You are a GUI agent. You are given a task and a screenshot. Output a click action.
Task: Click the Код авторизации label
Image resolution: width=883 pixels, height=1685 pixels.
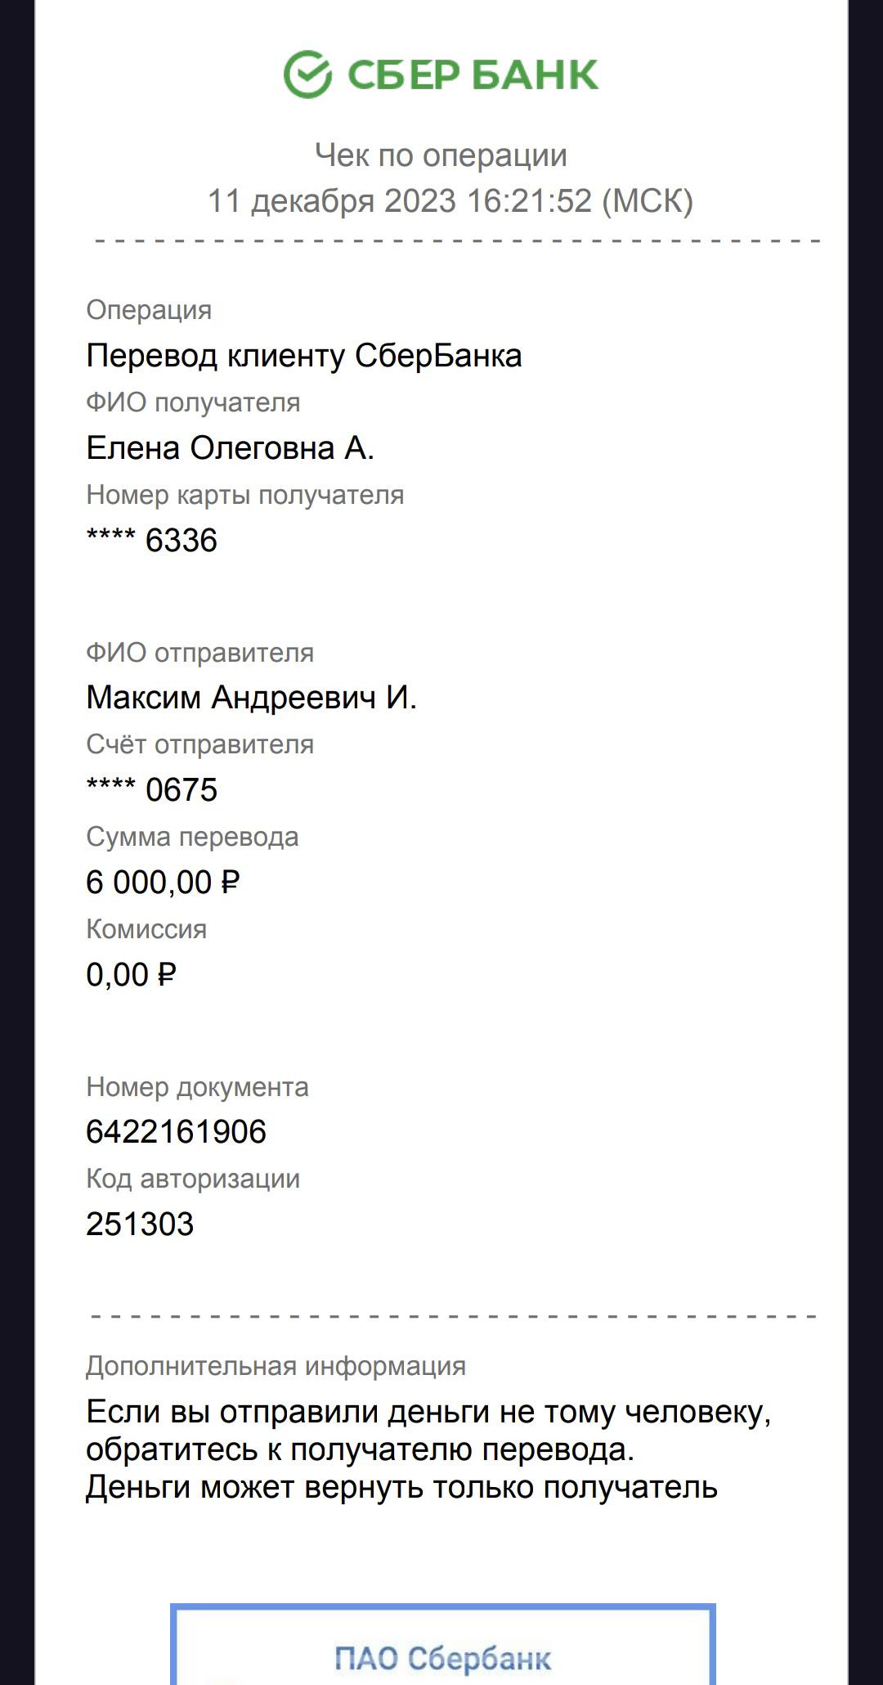tap(193, 1179)
